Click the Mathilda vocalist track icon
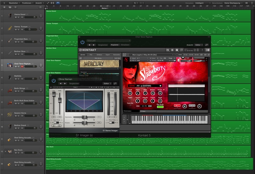The height and width of the screenshot is (174, 255). coord(10,77)
